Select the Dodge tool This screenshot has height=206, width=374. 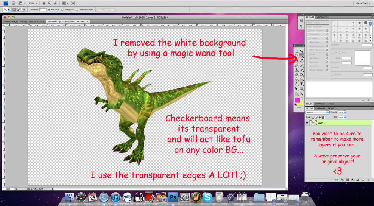[301, 79]
